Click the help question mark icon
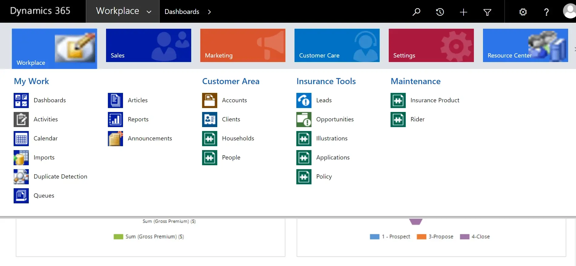This screenshot has width=576, height=266. point(546,12)
